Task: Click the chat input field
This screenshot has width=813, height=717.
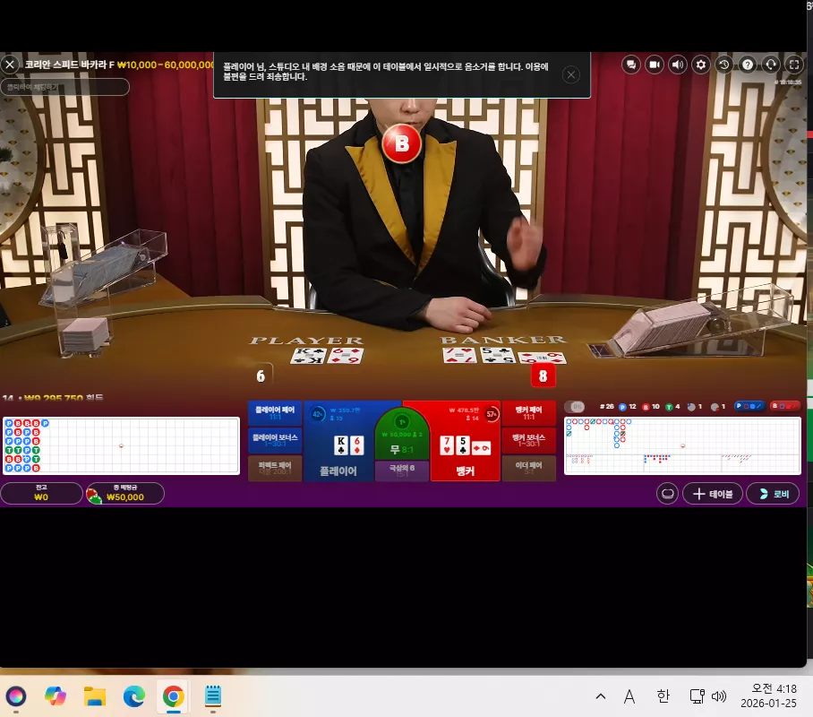Action: pyautogui.click(x=64, y=87)
